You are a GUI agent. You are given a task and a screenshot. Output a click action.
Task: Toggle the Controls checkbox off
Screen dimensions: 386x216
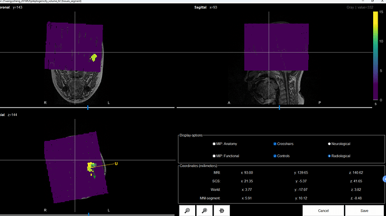[275, 156]
